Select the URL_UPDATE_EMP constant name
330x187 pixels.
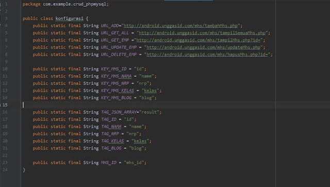[x=119, y=47]
